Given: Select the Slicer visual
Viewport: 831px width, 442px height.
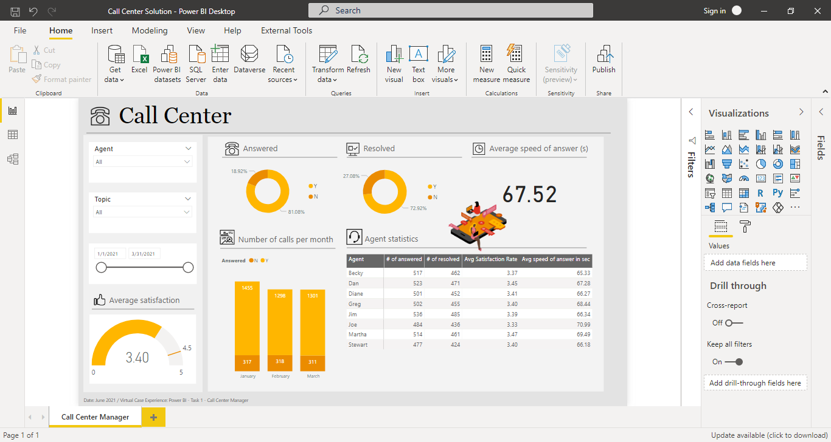Looking at the screenshot, I should [710, 193].
